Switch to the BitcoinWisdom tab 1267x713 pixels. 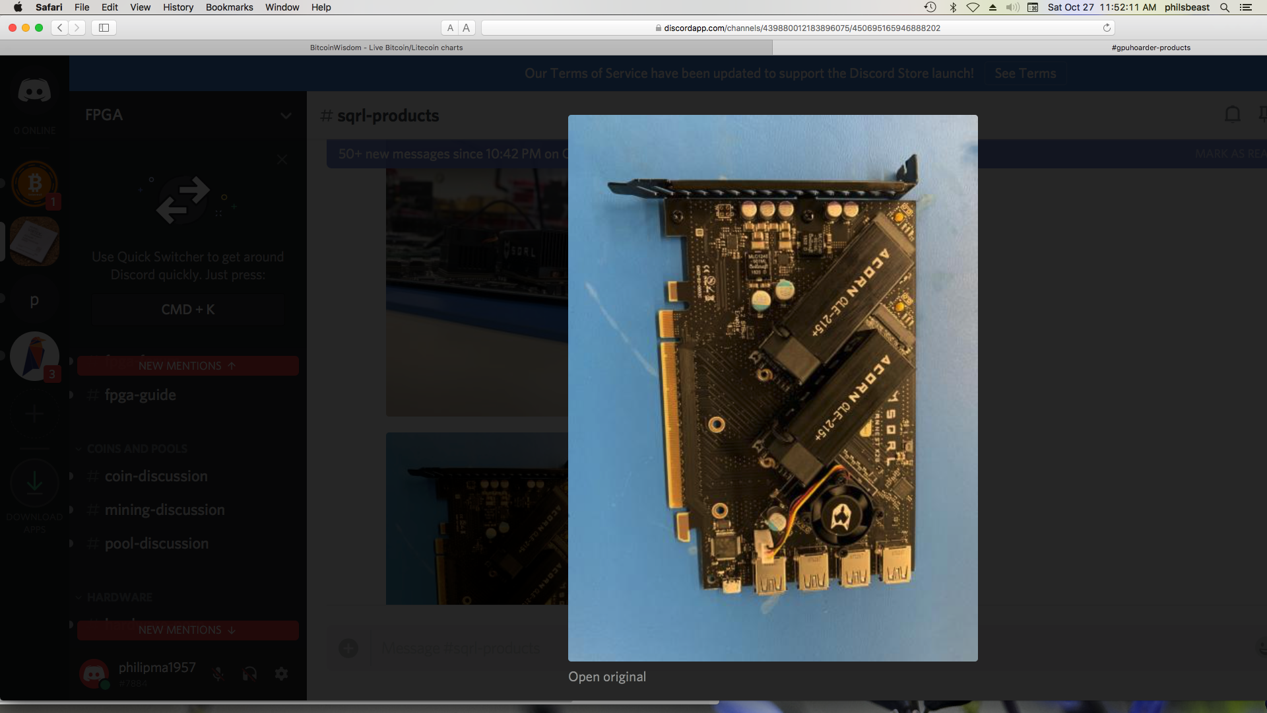point(386,48)
